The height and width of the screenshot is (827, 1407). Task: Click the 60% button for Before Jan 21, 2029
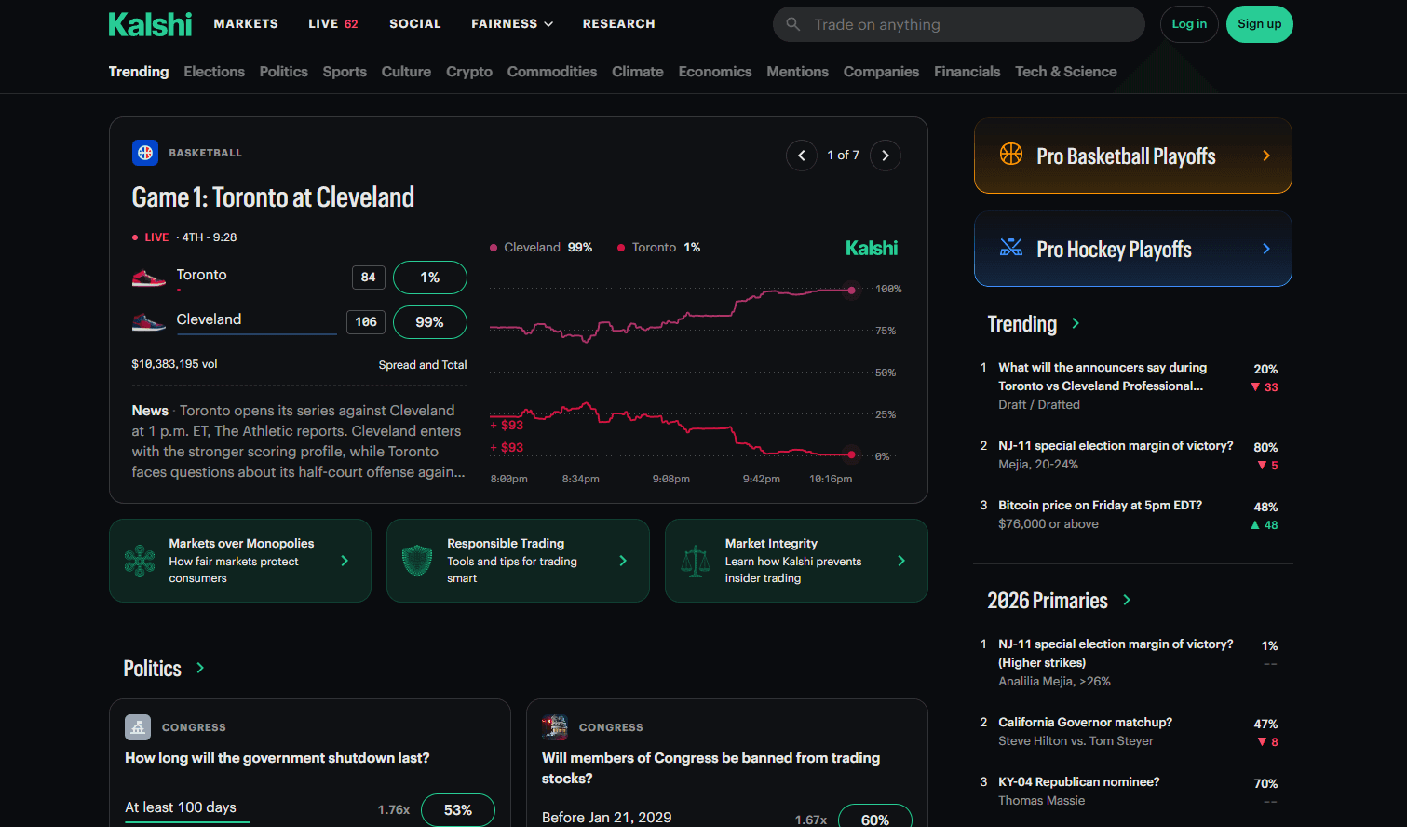pos(875,816)
